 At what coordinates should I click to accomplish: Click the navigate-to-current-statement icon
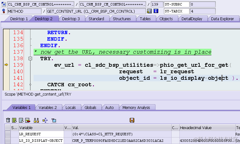coord(149,11)
